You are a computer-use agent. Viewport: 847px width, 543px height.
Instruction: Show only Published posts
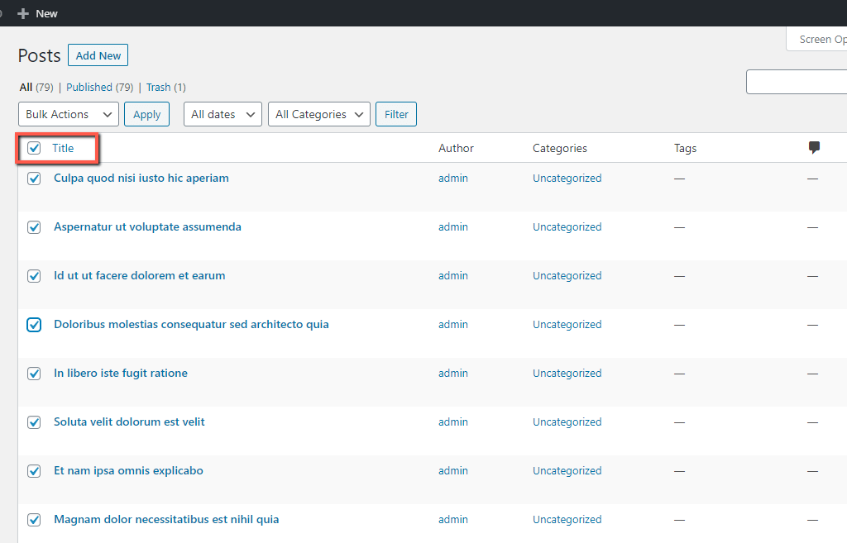pos(89,87)
